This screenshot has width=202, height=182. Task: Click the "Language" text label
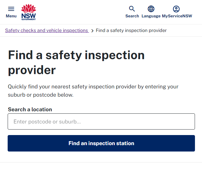pyautogui.click(x=151, y=16)
